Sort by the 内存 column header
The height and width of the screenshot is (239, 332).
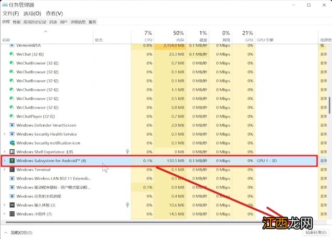170,37
